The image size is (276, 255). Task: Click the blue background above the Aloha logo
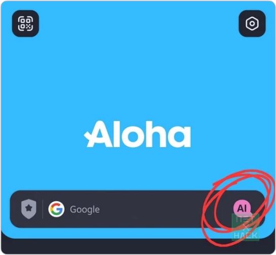(x=137, y=70)
